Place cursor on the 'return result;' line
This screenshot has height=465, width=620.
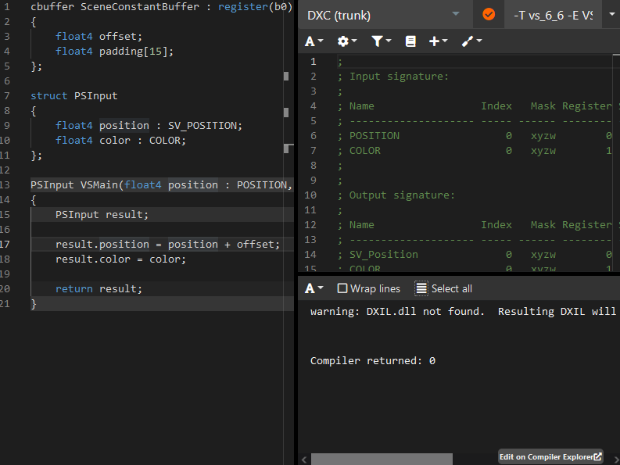[99, 289]
